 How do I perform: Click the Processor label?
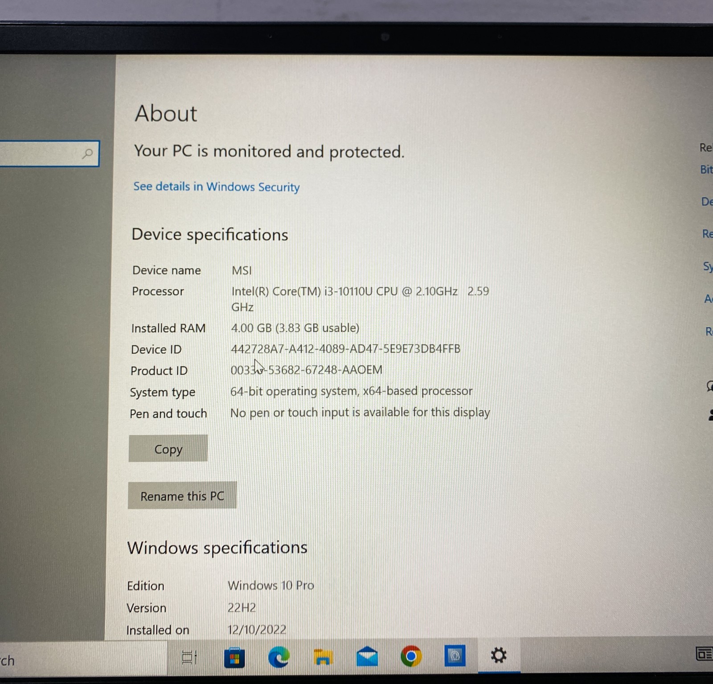pyautogui.click(x=158, y=291)
